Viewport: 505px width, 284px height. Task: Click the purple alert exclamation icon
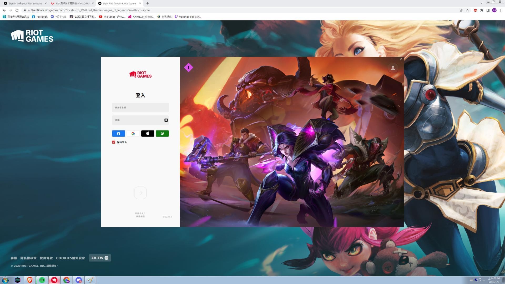[188, 67]
